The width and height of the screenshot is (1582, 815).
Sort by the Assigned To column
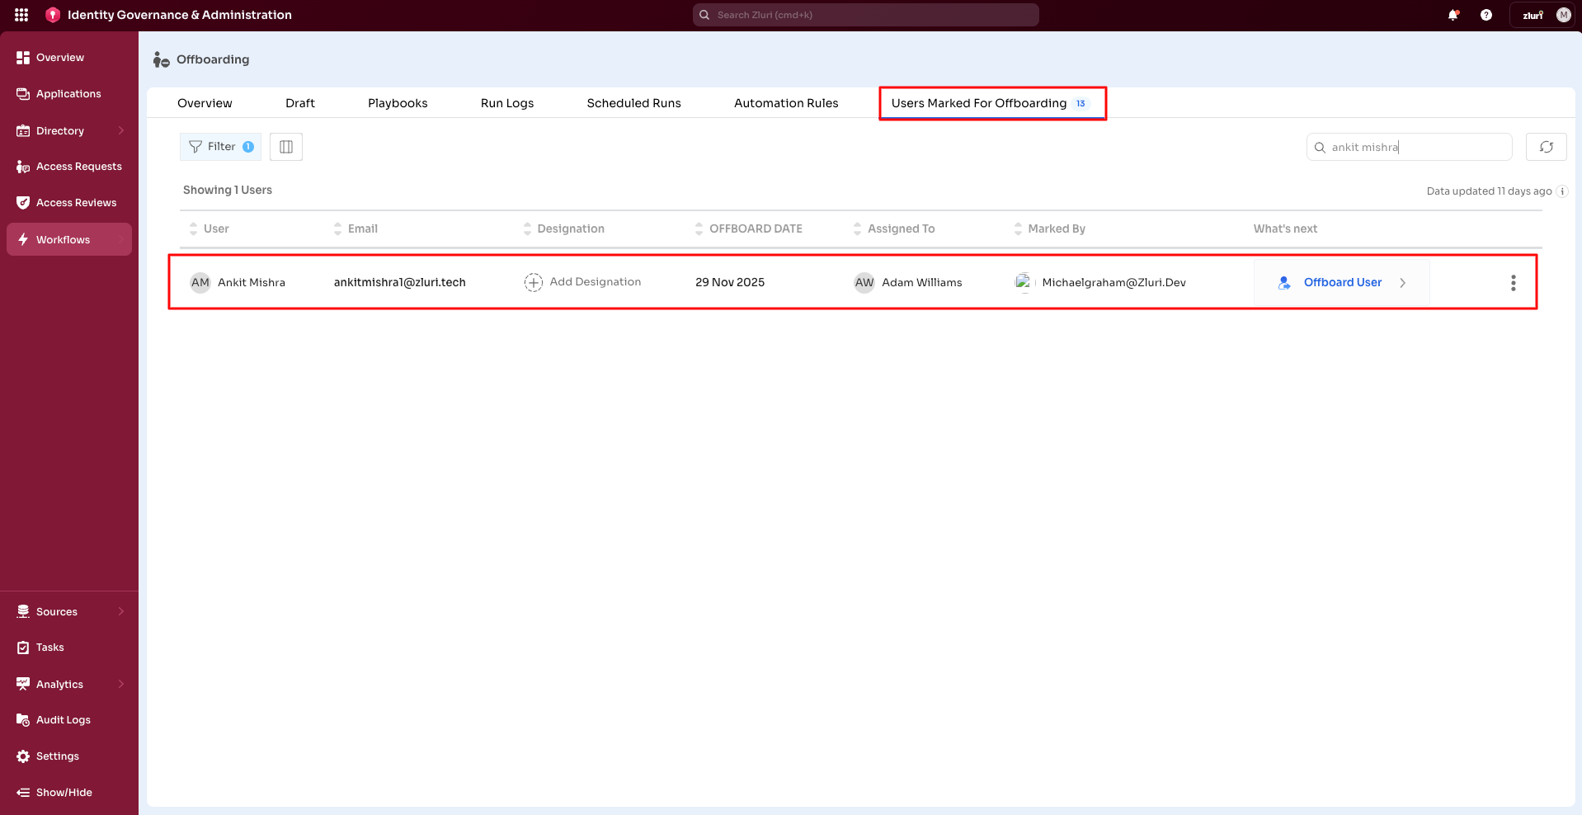tap(857, 228)
